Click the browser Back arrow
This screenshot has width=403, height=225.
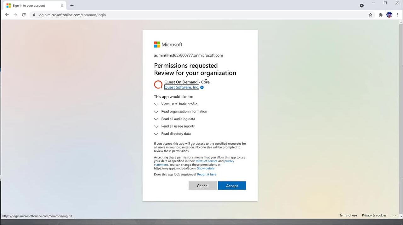coord(7,15)
